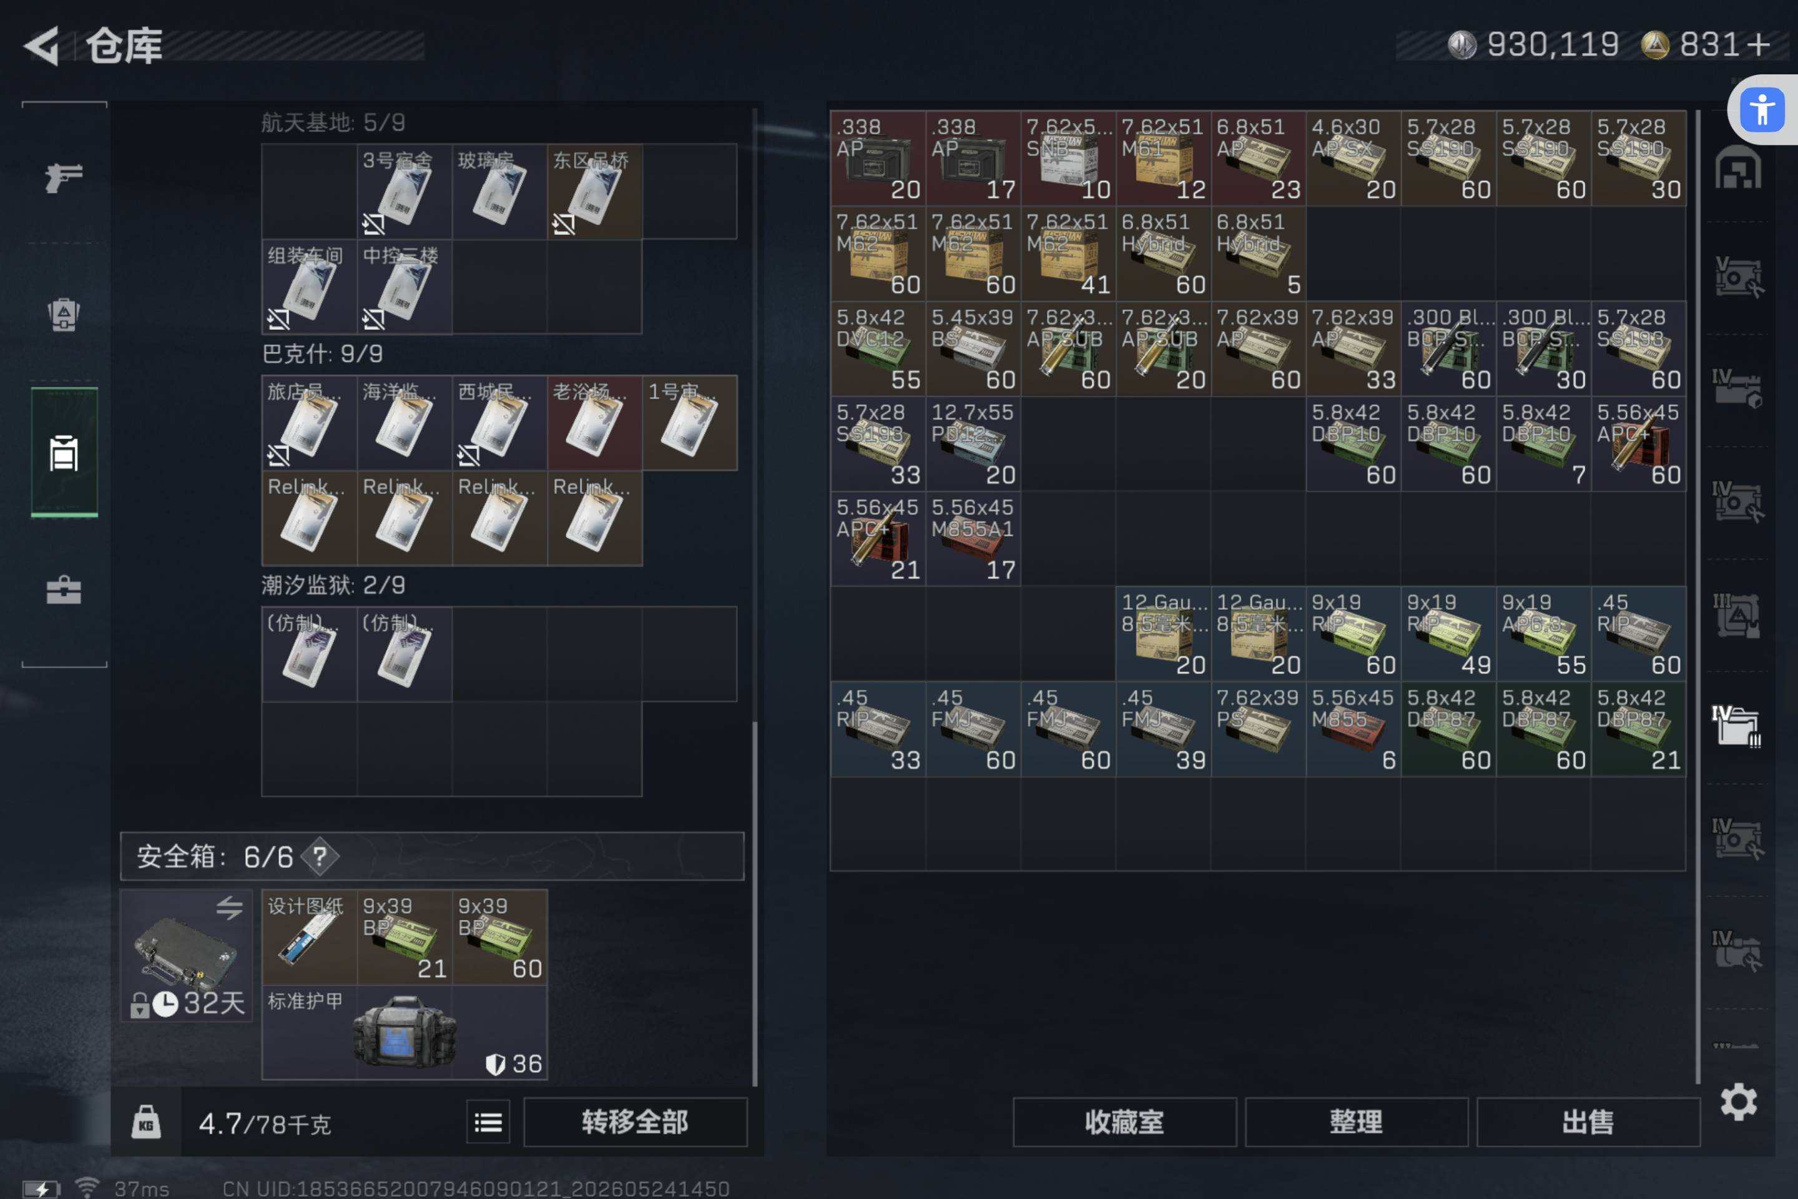The width and height of the screenshot is (1798, 1199).
Task: Select the 3号宿舍 key card
Action: click(405, 191)
